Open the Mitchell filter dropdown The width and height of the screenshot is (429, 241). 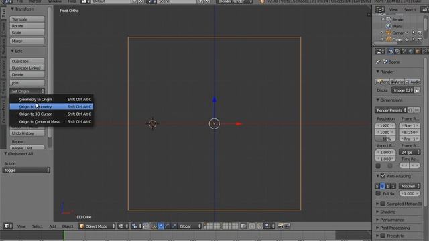pyautogui.click(x=410, y=186)
